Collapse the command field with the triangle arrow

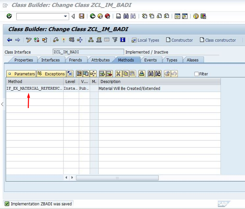[73, 16]
